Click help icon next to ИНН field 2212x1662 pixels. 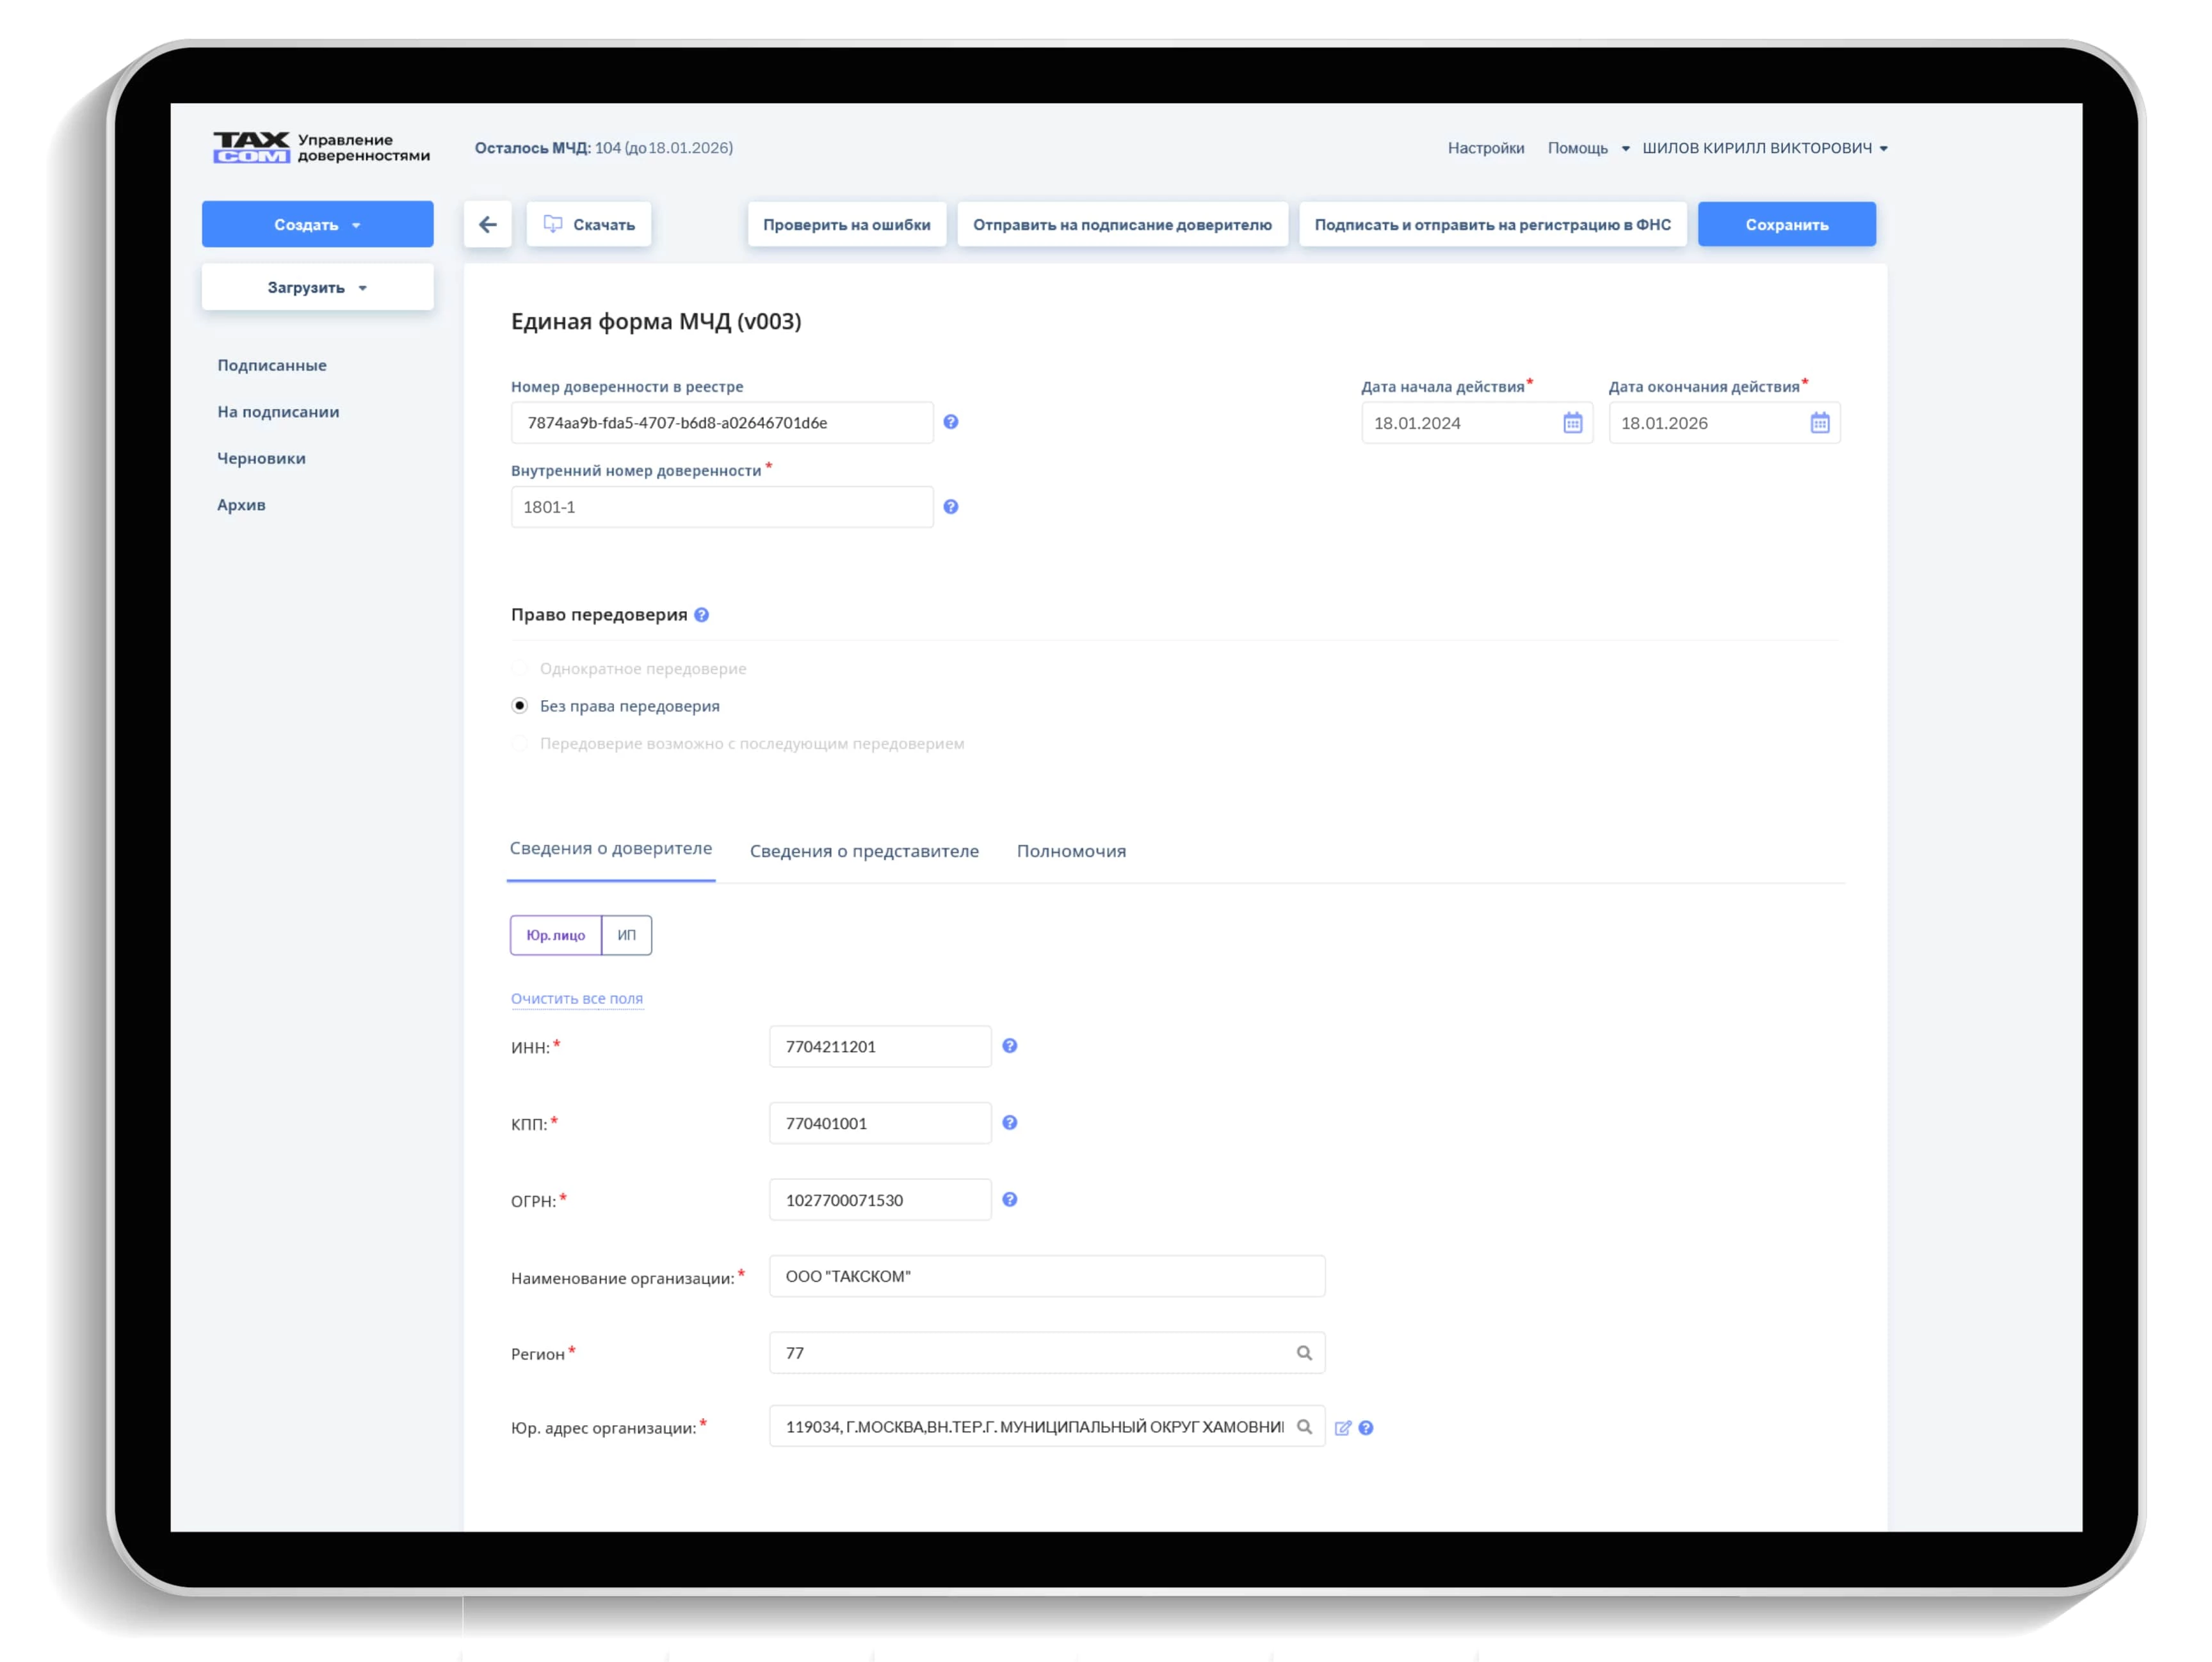pyautogui.click(x=1010, y=1045)
